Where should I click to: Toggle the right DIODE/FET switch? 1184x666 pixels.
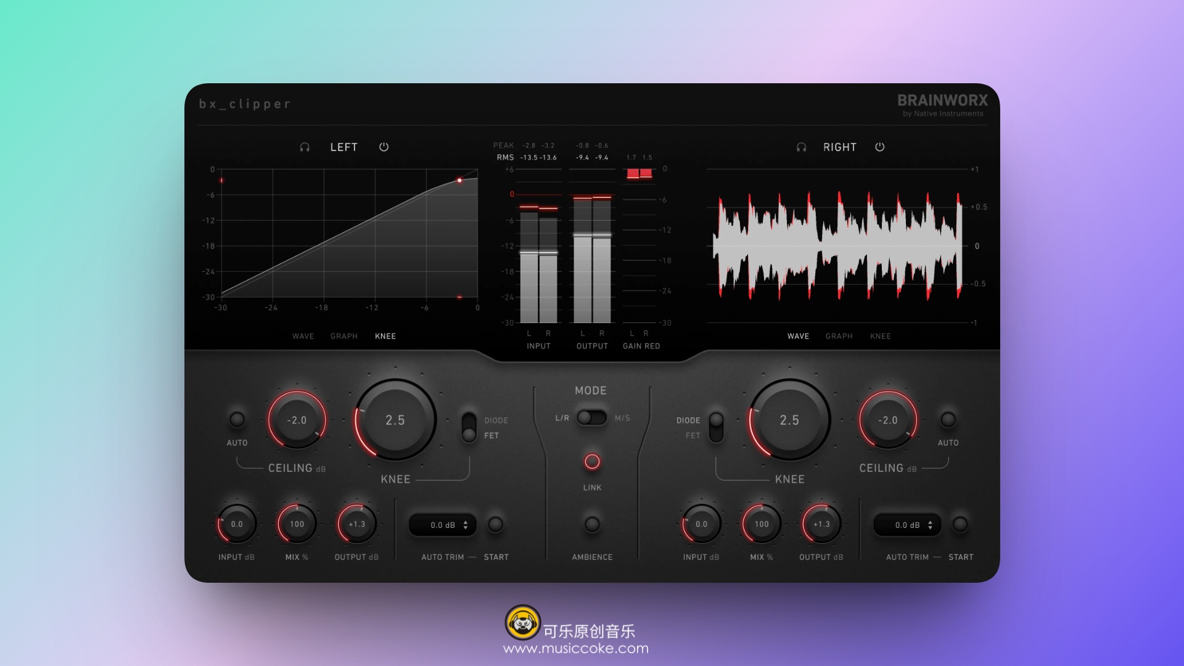click(x=716, y=427)
